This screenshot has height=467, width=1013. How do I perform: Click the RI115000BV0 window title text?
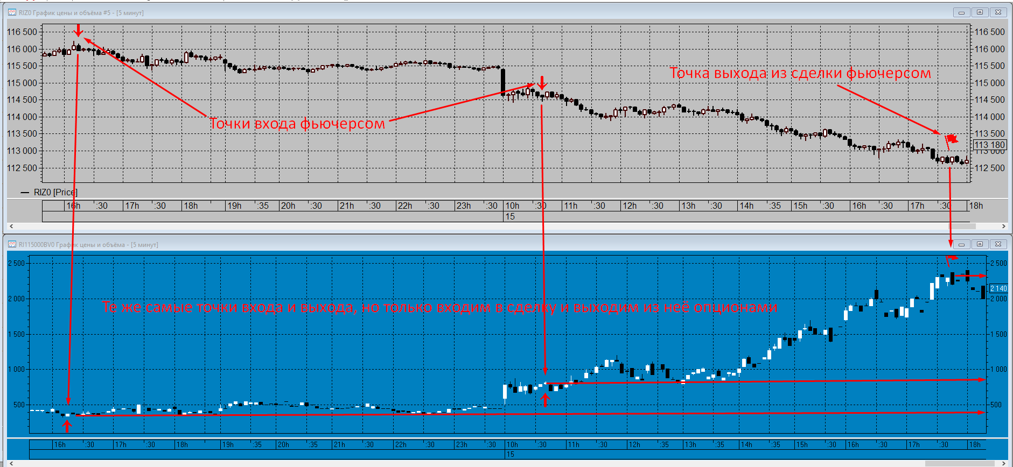[x=88, y=244]
